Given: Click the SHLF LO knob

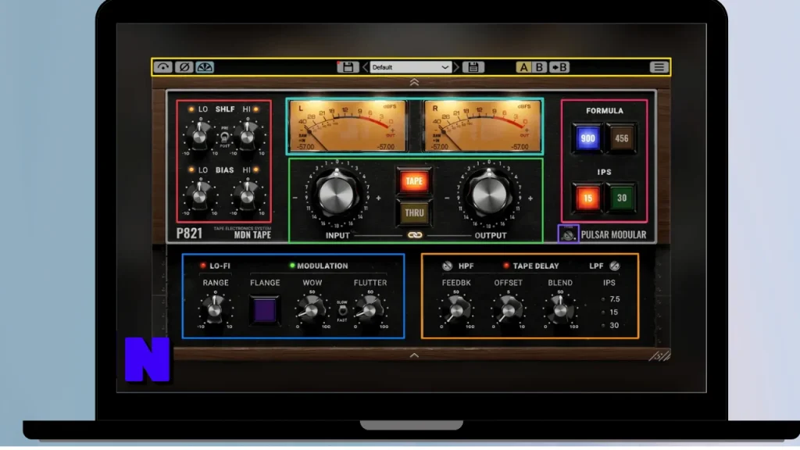Looking at the screenshot, I should (199, 136).
